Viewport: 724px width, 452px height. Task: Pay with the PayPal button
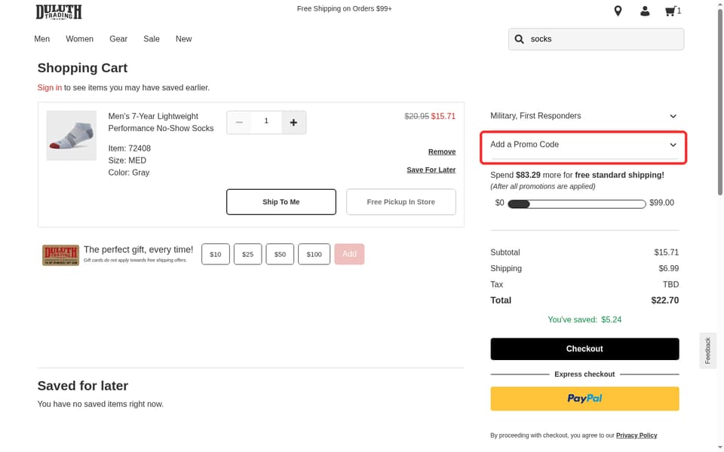(x=584, y=399)
